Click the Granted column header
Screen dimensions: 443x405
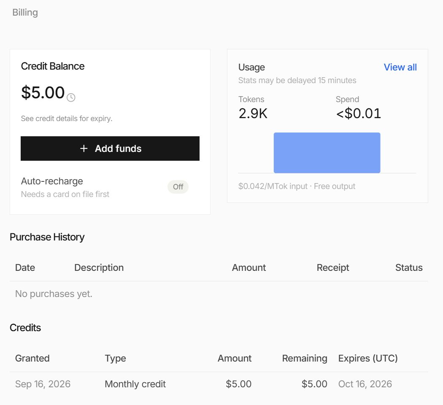[x=32, y=358]
